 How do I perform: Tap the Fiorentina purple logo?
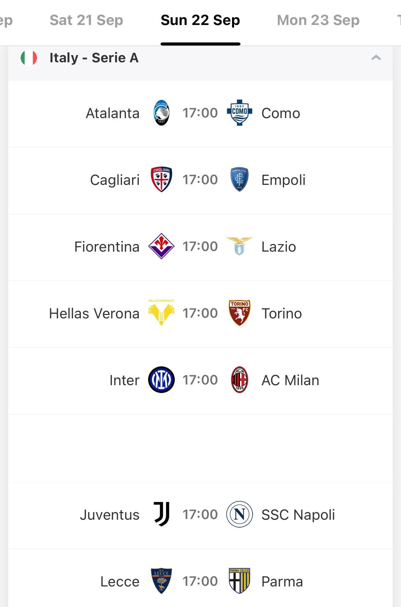[x=161, y=246]
